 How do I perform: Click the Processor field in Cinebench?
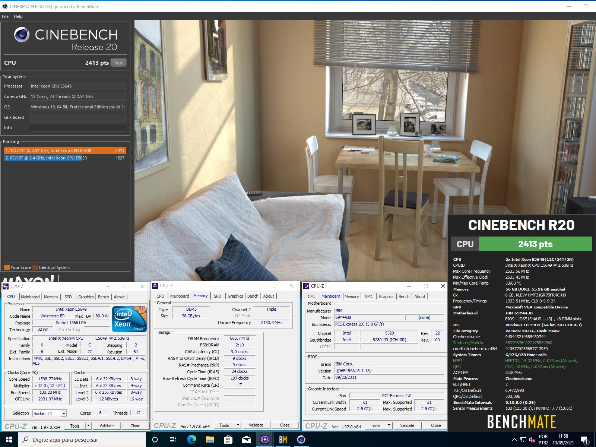(x=77, y=86)
